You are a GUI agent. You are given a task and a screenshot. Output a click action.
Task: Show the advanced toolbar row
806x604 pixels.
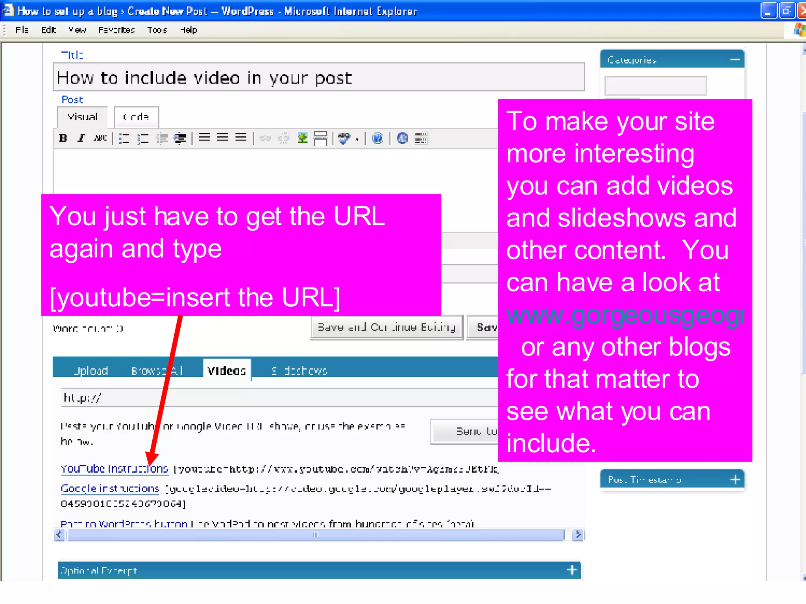tap(421, 138)
